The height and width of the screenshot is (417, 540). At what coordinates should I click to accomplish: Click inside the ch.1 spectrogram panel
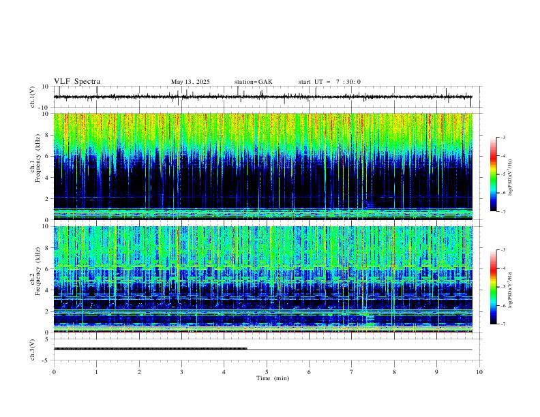(x=262, y=166)
